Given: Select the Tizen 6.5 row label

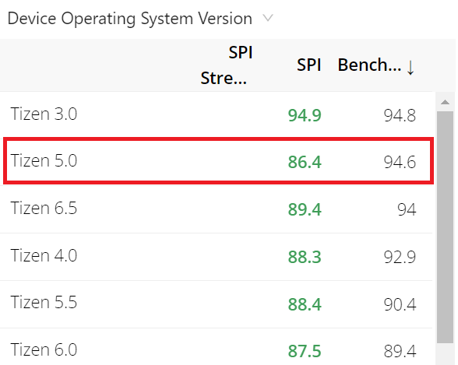Looking at the screenshot, I should tap(44, 208).
